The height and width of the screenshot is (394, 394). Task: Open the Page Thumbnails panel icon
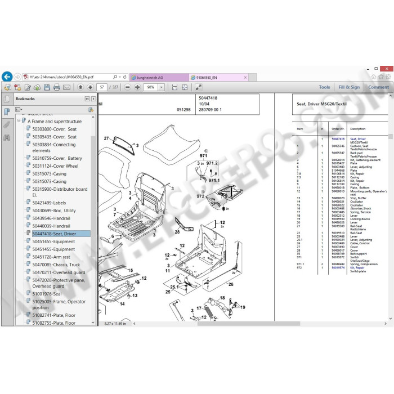pyautogui.click(x=7, y=99)
